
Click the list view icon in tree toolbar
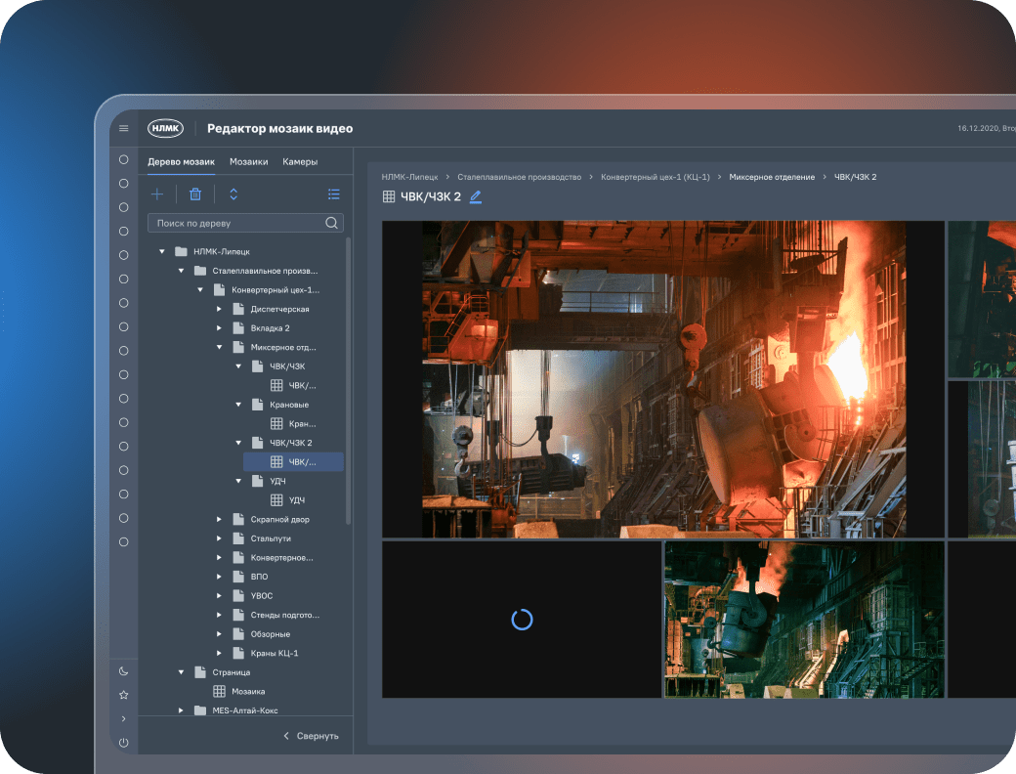click(x=334, y=194)
